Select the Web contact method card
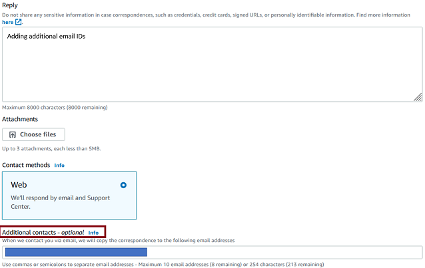 tap(69, 196)
